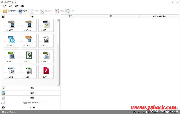The width and height of the screenshot is (180, 114).
Task: Choose the -> 3GP conversion tile
Action: (x=29, y=56)
